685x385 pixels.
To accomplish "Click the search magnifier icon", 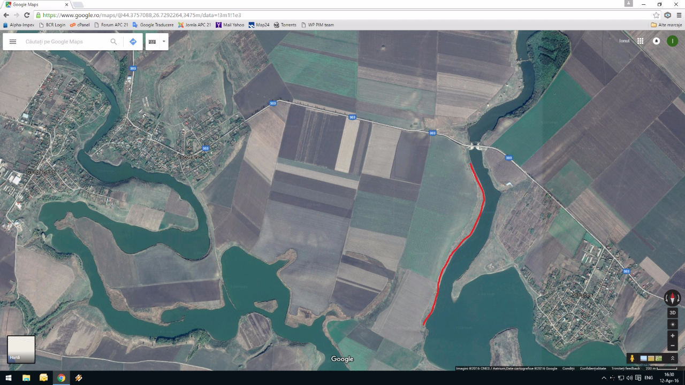I will point(113,42).
